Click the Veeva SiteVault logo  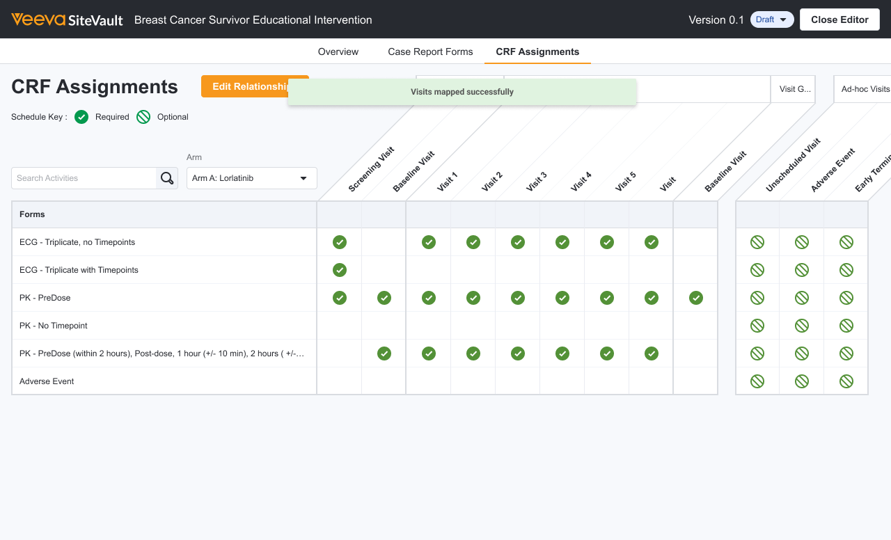(x=67, y=19)
